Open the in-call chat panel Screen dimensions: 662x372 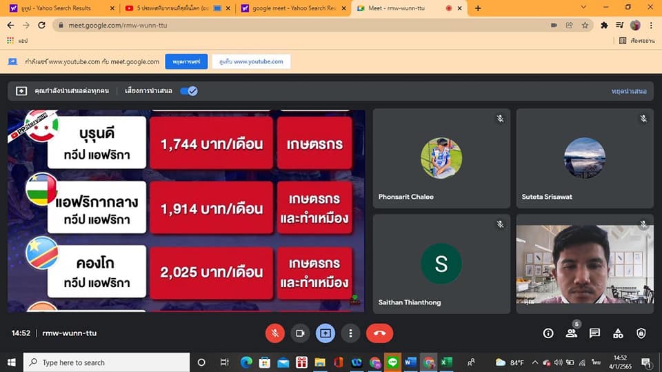[x=594, y=333]
